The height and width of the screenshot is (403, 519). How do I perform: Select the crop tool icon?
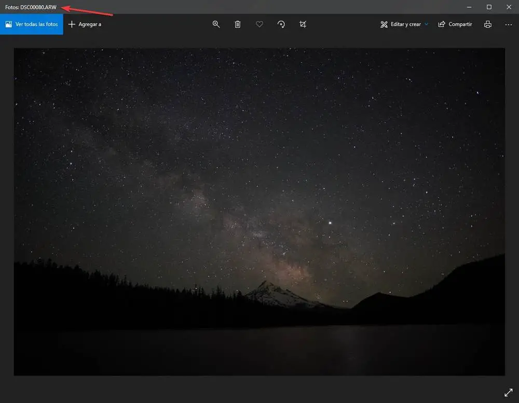click(x=303, y=24)
